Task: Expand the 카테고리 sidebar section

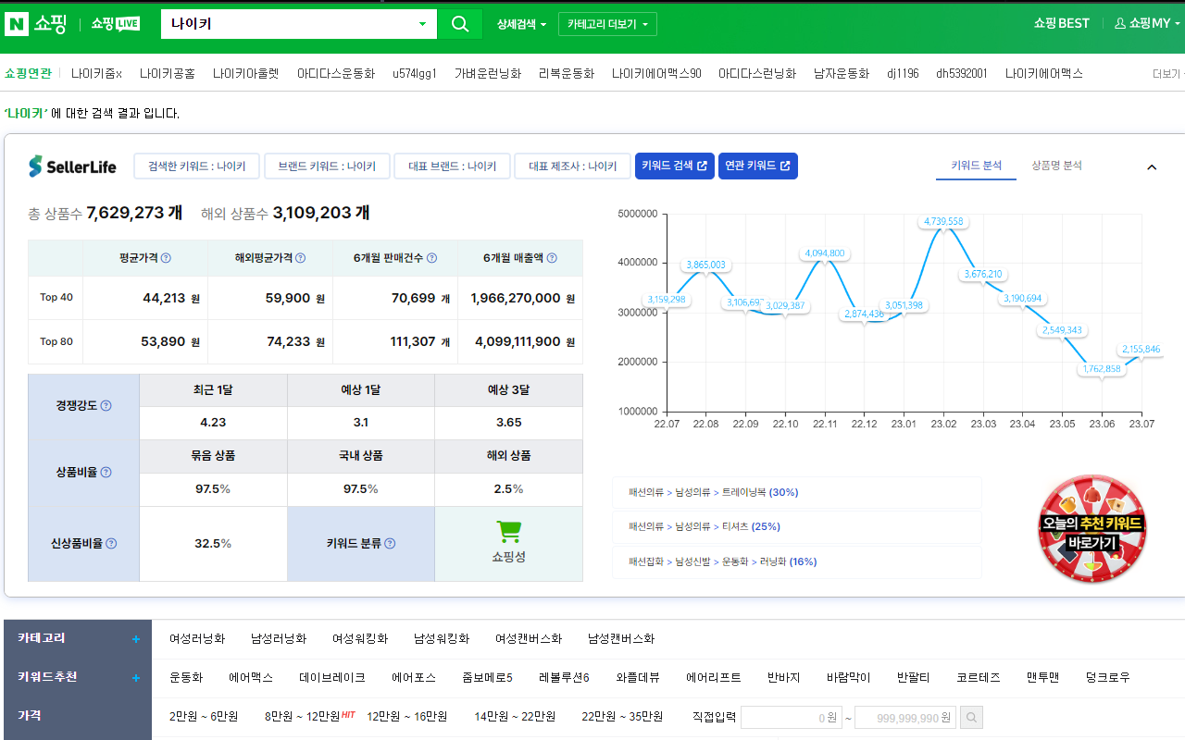Action: point(135,637)
